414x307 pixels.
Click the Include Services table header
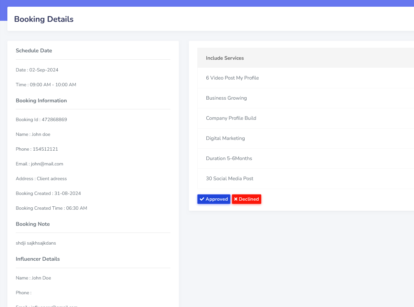[225, 58]
